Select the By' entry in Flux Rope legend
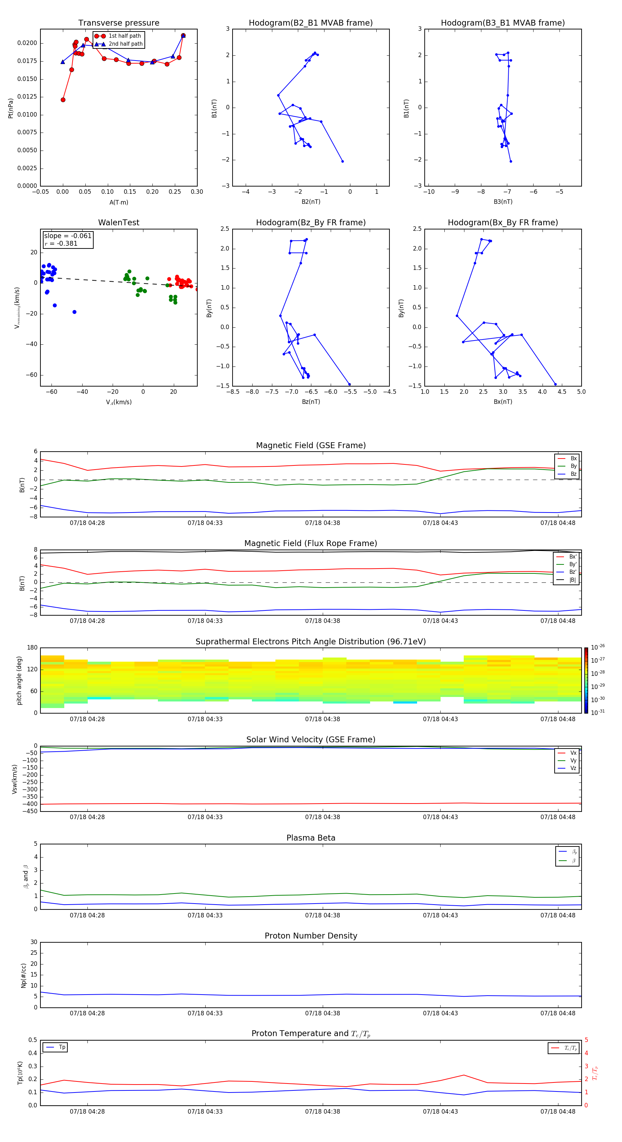The width and height of the screenshot is (622, 1142). [x=566, y=564]
